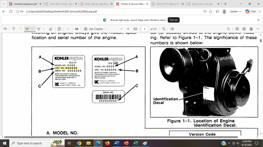The width and height of the screenshot is (263, 147).
Task: Select the yellow highlighter tool
Action: click(x=27, y=29)
